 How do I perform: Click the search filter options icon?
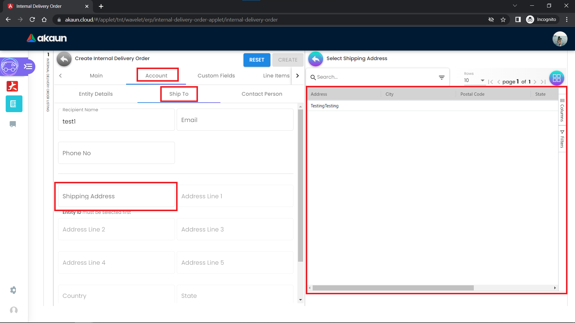[441, 77]
